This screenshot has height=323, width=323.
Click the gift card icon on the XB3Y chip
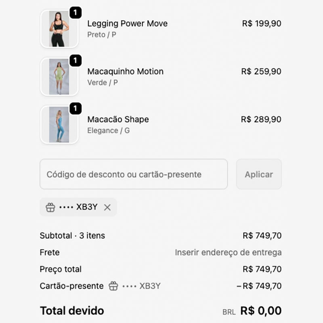pos(50,207)
